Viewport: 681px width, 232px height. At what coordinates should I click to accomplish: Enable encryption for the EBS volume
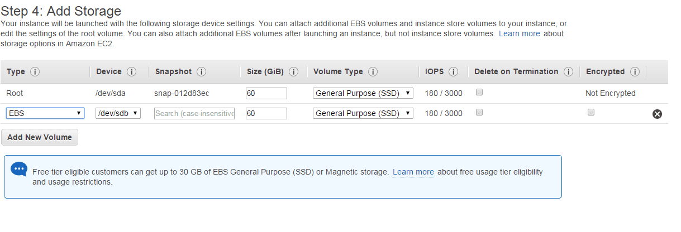(591, 113)
